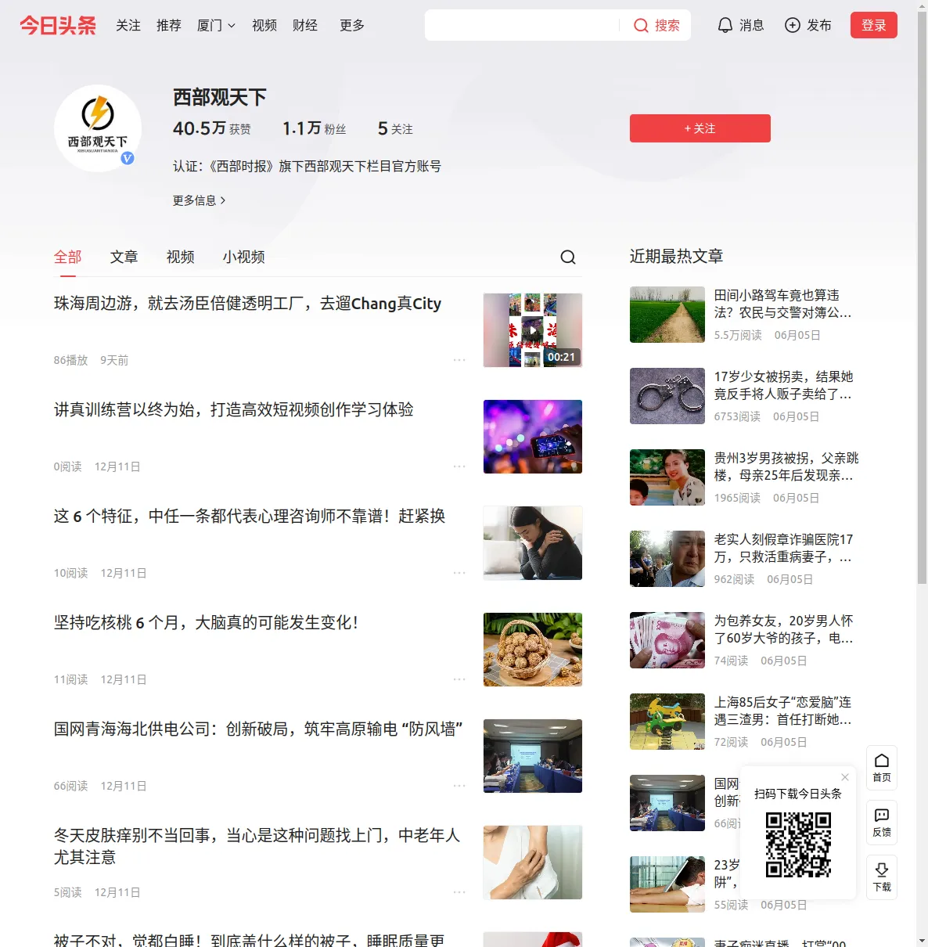Image resolution: width=928 pixels, height=947 pixels.
Task: Open more options for 国网青海海北 post
Action: (x=459, y=786)
